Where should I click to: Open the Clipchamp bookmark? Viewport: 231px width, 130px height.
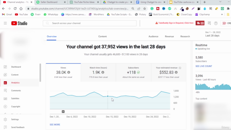coord(202,14)
